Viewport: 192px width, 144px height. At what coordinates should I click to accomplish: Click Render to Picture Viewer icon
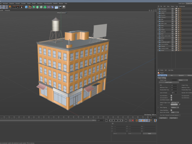(x=18, y=7)
